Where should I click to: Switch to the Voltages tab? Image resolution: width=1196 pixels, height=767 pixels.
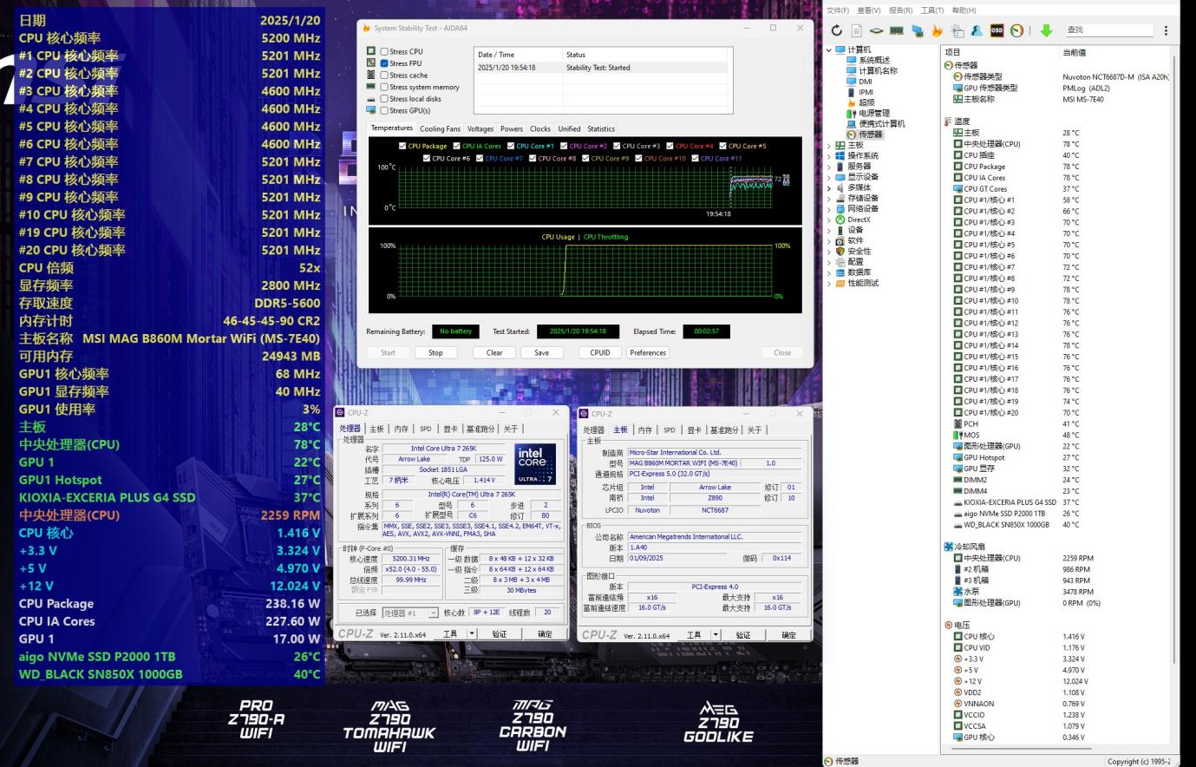click(x=480, y=128)
